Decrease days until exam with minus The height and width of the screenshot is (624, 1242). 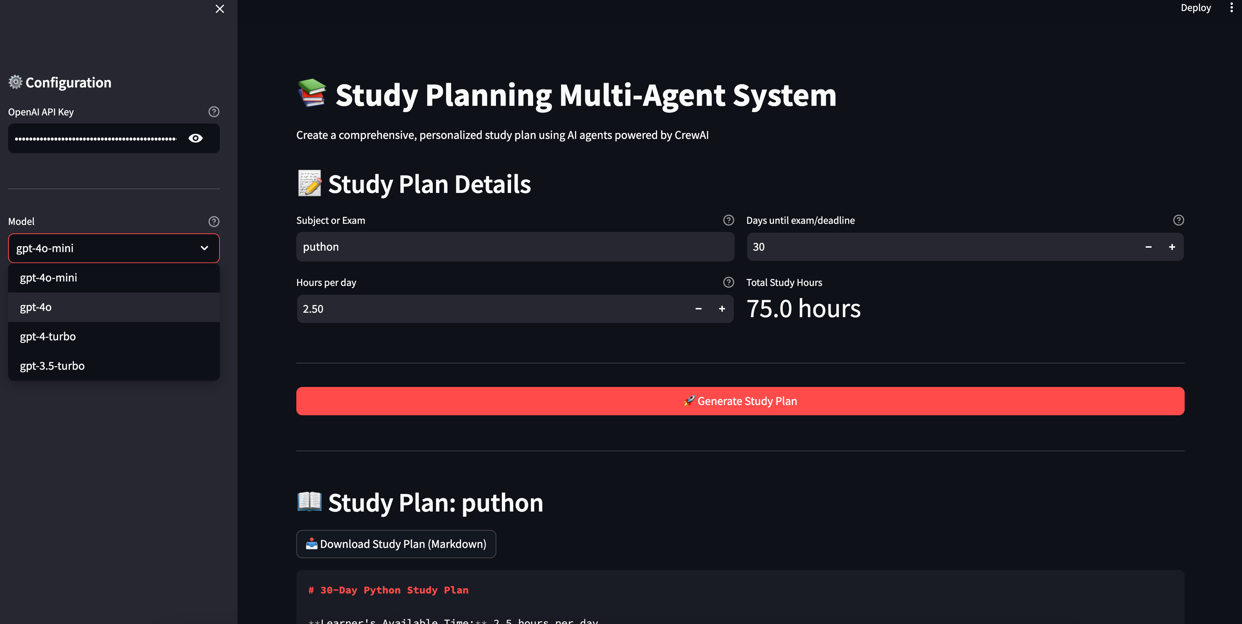(x=1149, y=247)
